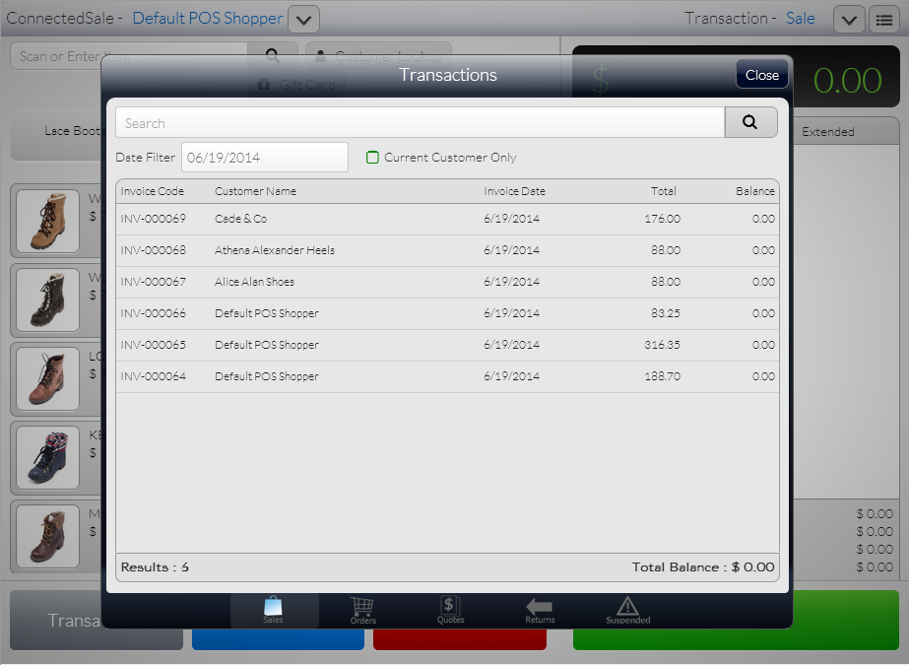This screenshot has height=665, width=909.
Task: Sort by Total column header
Action: [x=663, y=191]
